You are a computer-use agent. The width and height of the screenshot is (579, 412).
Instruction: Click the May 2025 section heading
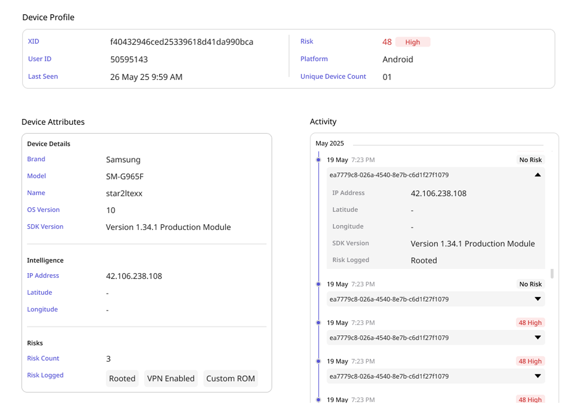click(x=329, y=143)
